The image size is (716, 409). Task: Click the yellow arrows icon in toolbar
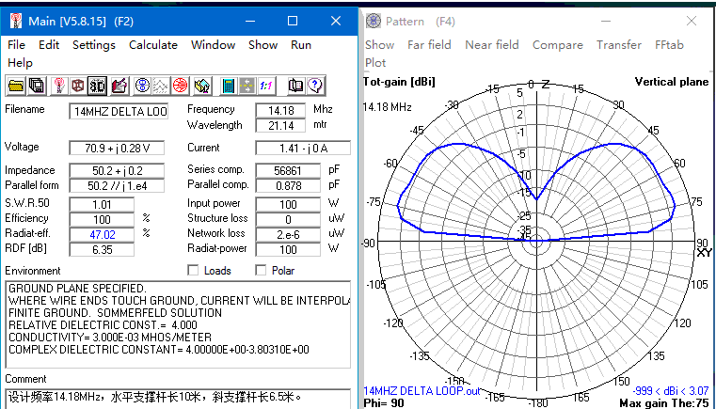[247, 86]
